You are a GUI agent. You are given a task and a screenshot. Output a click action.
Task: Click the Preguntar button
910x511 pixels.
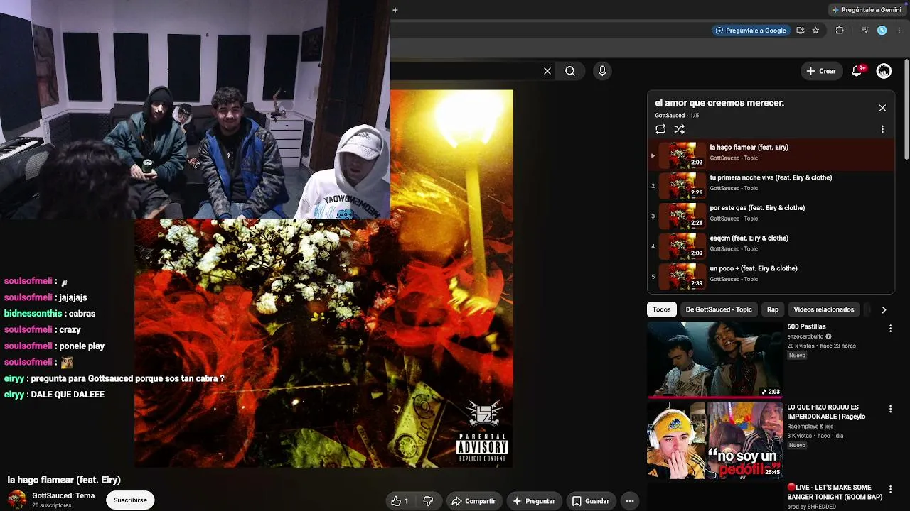[534, 501]
